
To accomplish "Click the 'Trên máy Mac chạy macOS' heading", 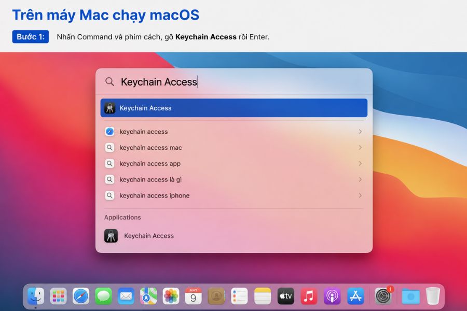I will [106, 15].
